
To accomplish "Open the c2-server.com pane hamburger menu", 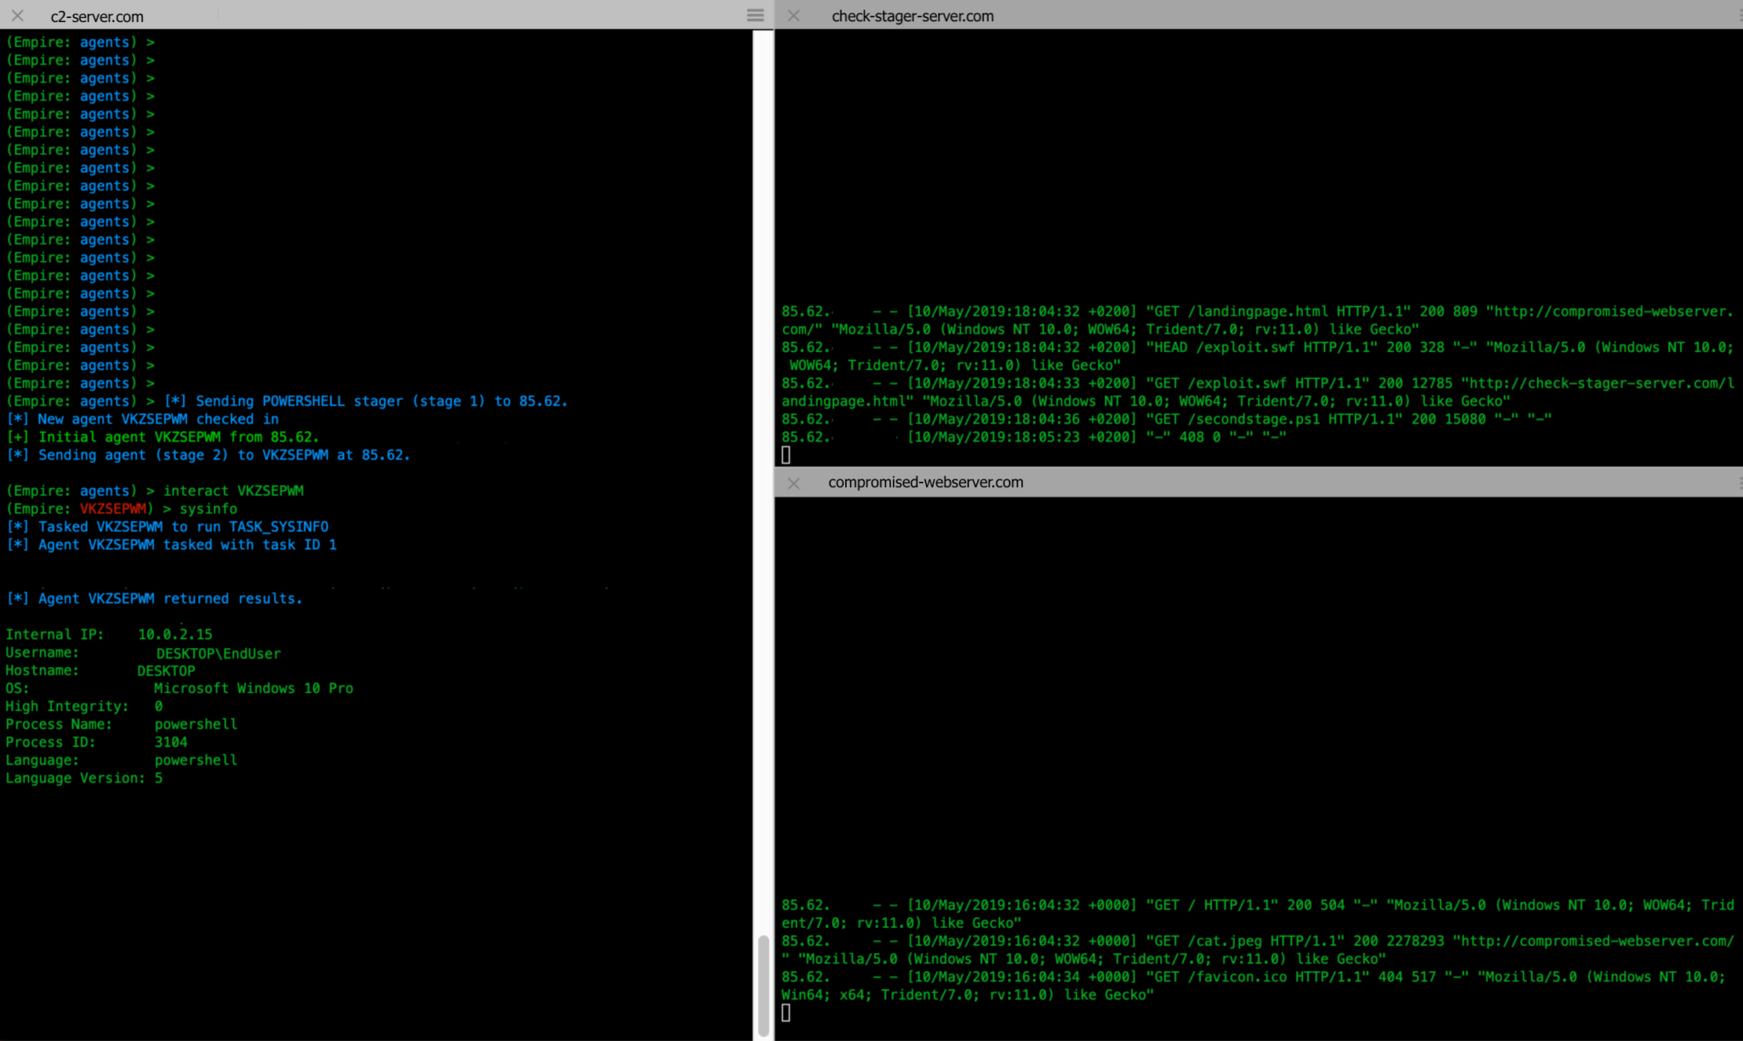I will (x=755, y=15).
